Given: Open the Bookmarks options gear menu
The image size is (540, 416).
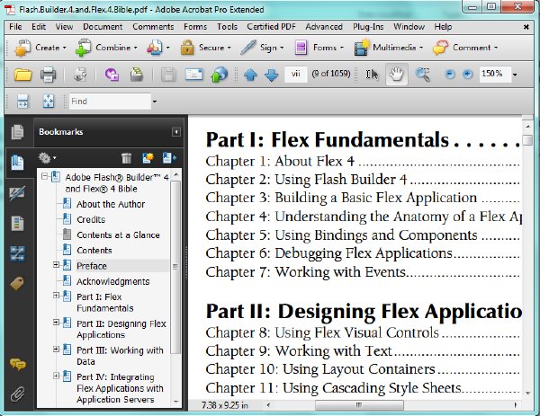Looking at the screenshot, I should [47, 158].
